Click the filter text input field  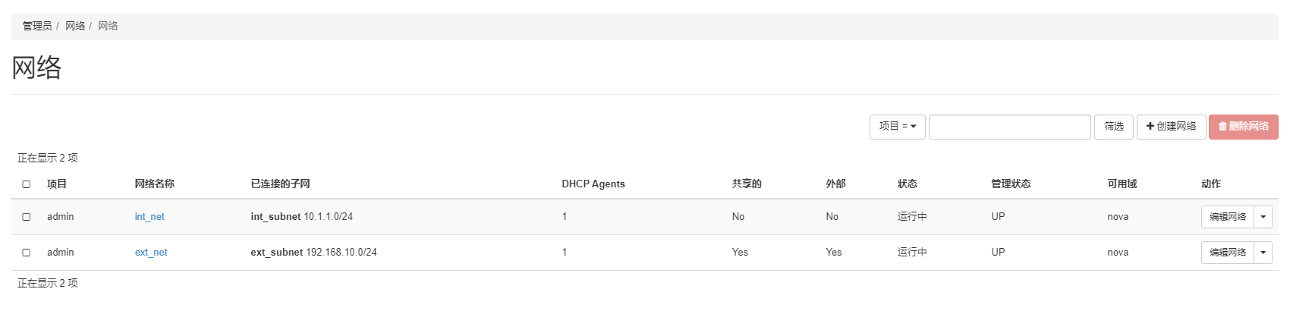pyautogui.click(x=1009, y=127)
